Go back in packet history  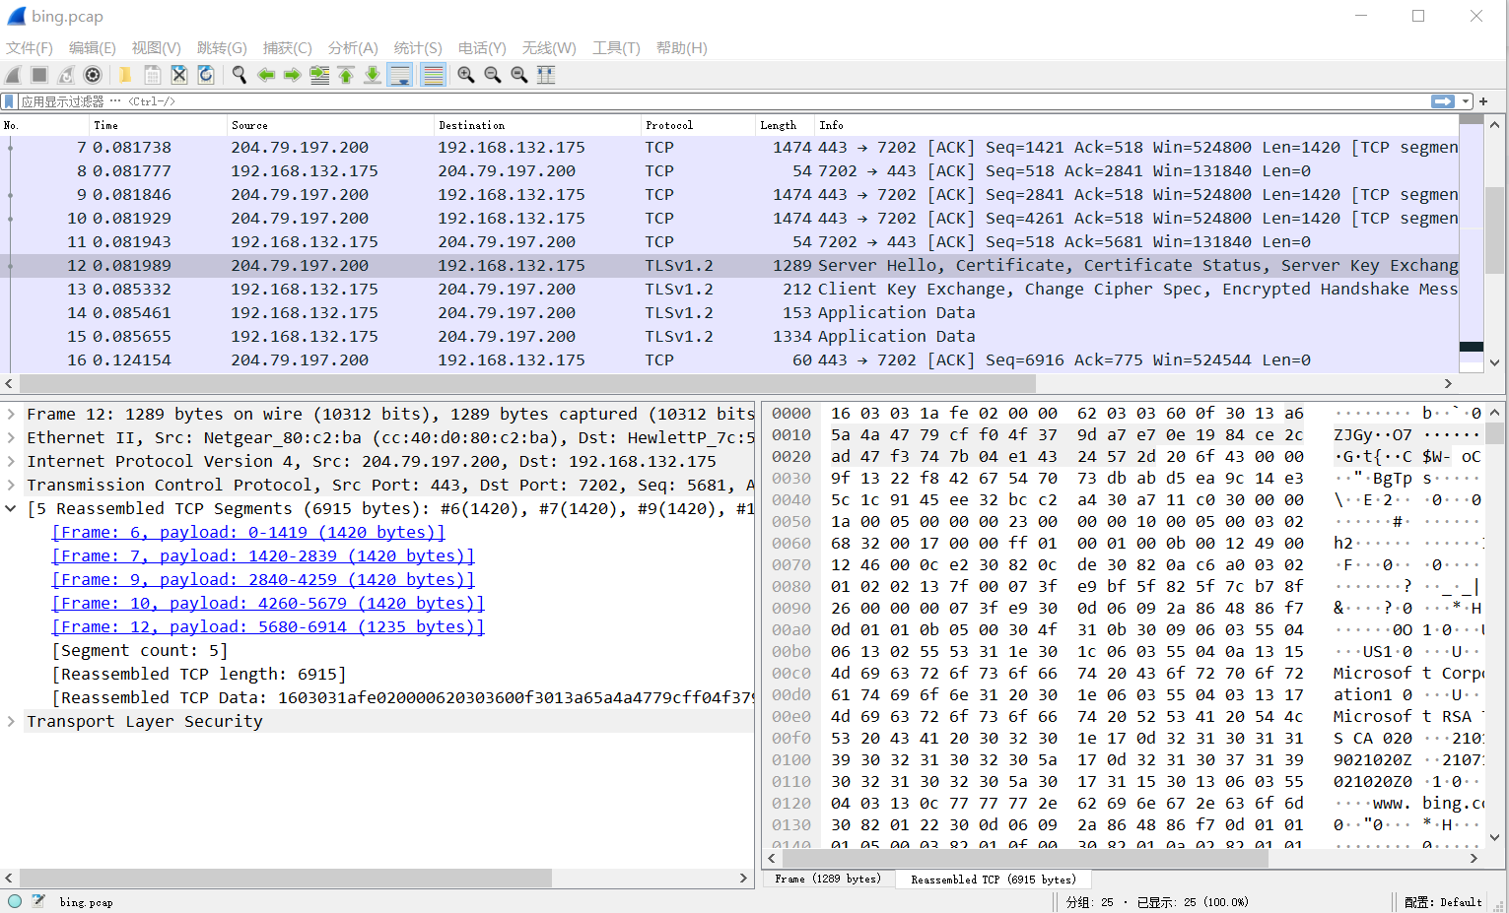266,75
